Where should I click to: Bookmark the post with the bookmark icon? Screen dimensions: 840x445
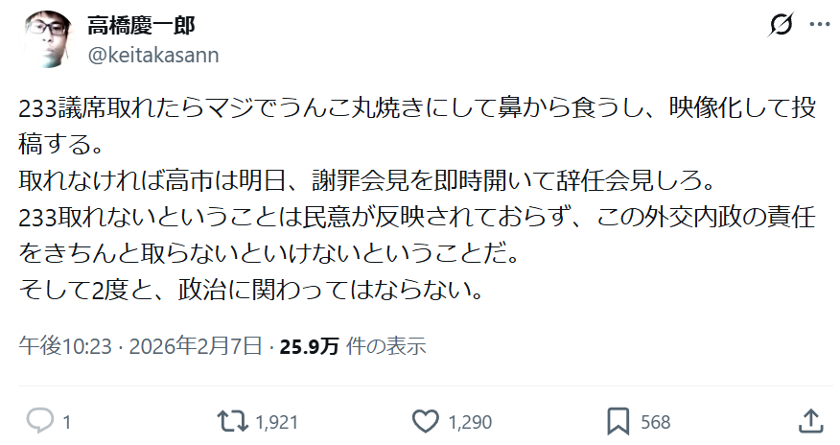point(618,421)
